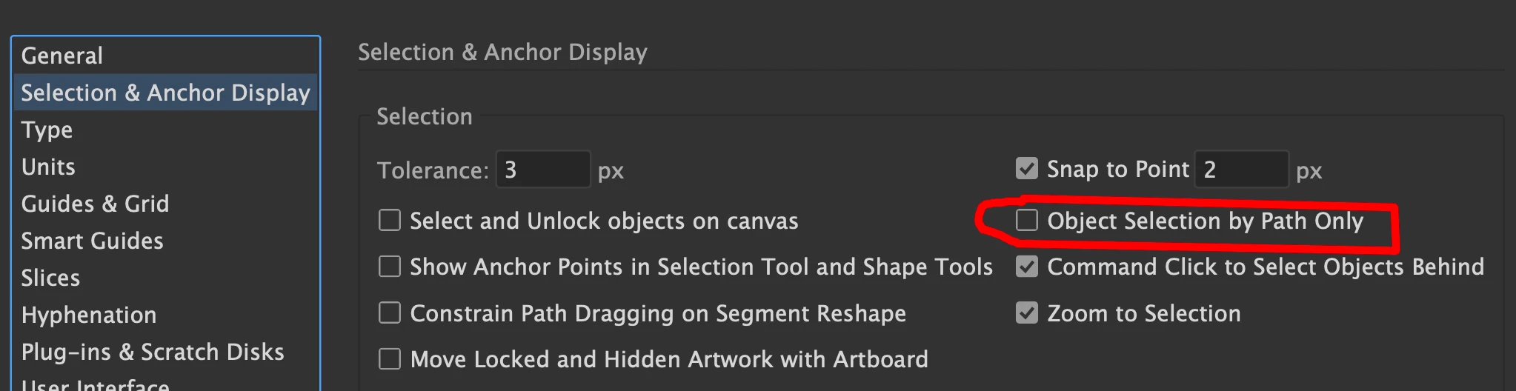1516x391 pixels.
Task: Disable the Snap to Point checkbox
Action: (x=1027, y=169)
